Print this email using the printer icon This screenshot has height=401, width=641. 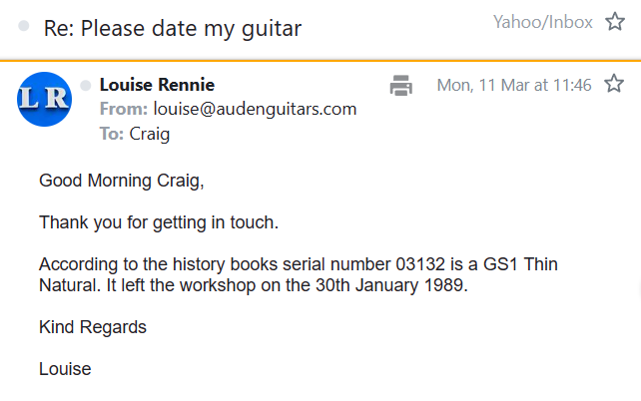click(401, 86)
